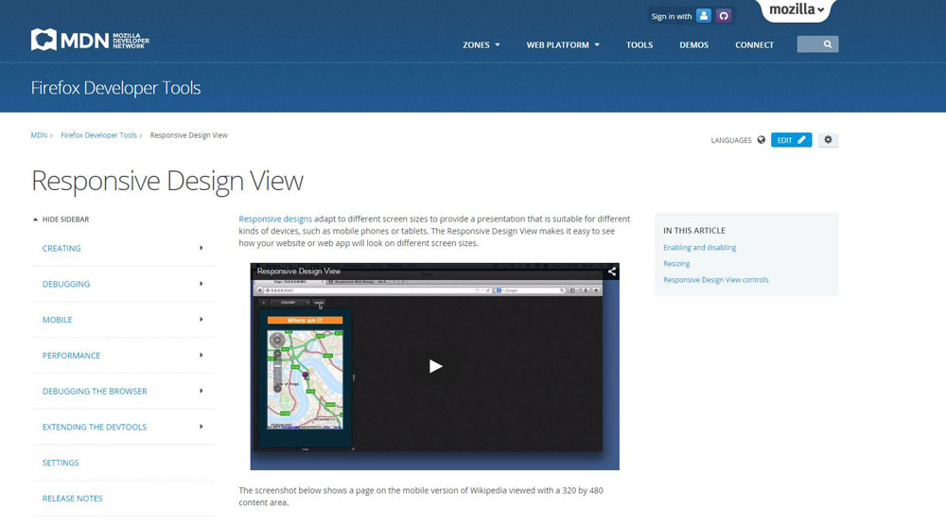Open the Zones menu
The image size is (946, 525).
[481, 44]
